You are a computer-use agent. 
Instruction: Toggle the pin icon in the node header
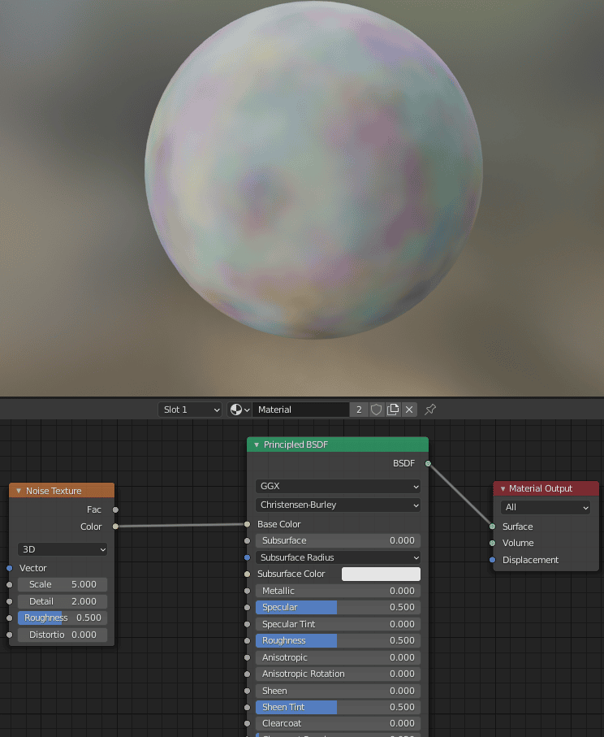[430, 410]
